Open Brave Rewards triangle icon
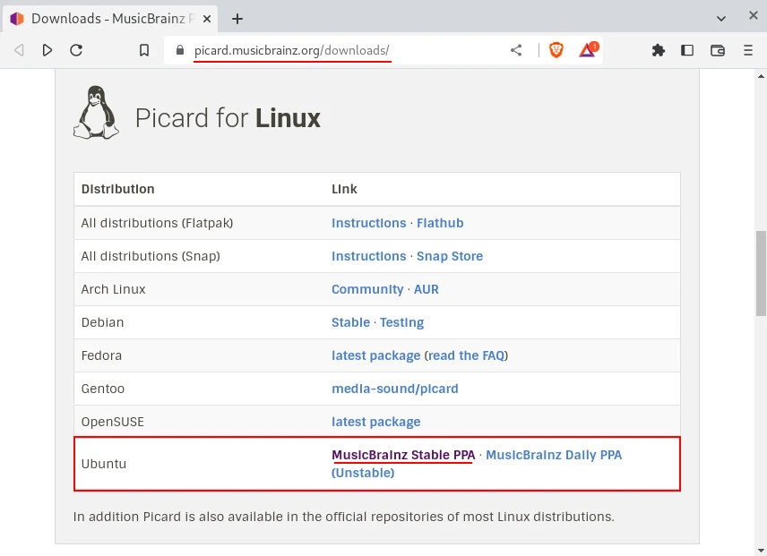 (x=588, y=51)
